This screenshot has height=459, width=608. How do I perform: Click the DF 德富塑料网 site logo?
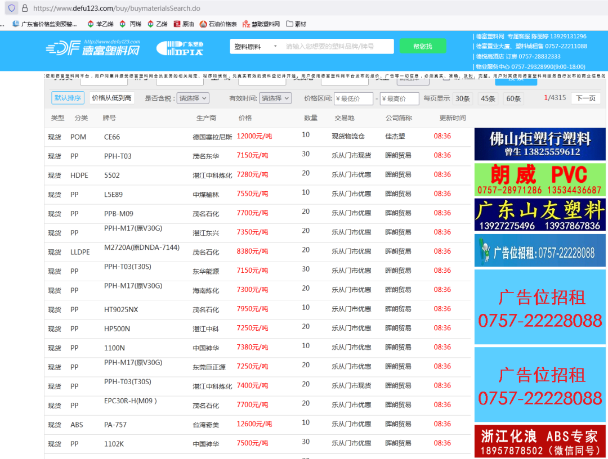93,48
